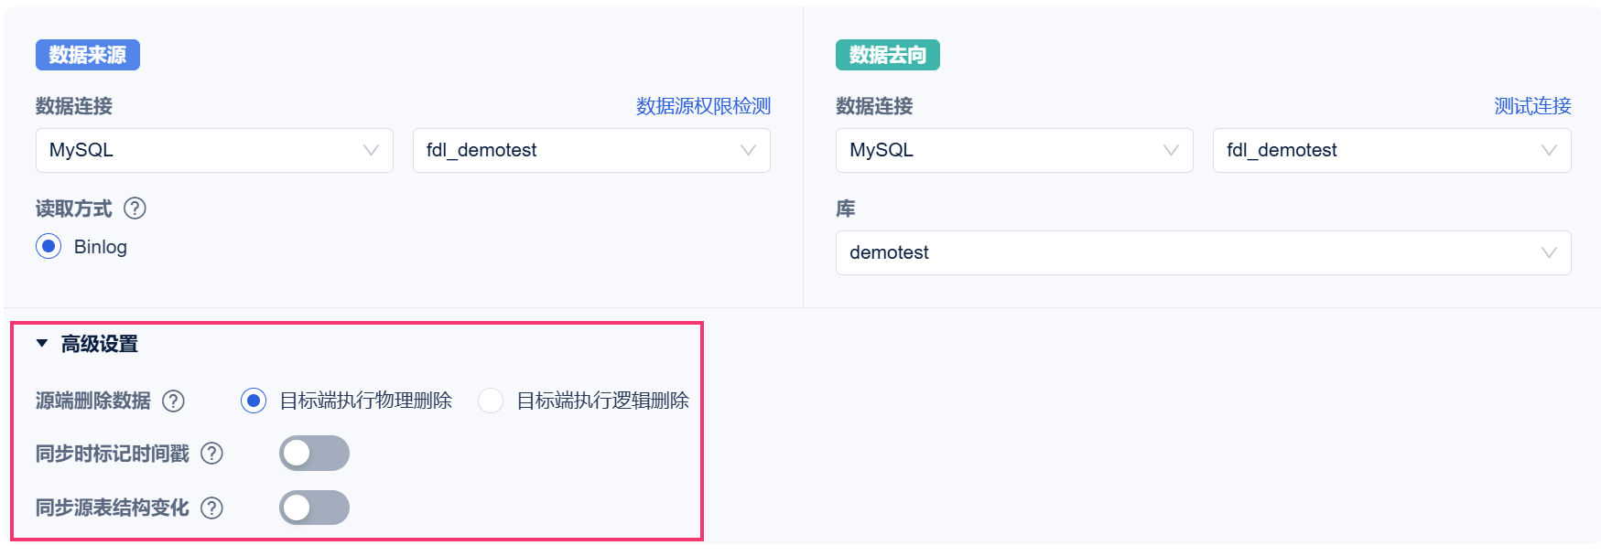1601x556 pixels.
Task: Open destination MySQL database type dropdown
Action: (x=1014, y=150)
